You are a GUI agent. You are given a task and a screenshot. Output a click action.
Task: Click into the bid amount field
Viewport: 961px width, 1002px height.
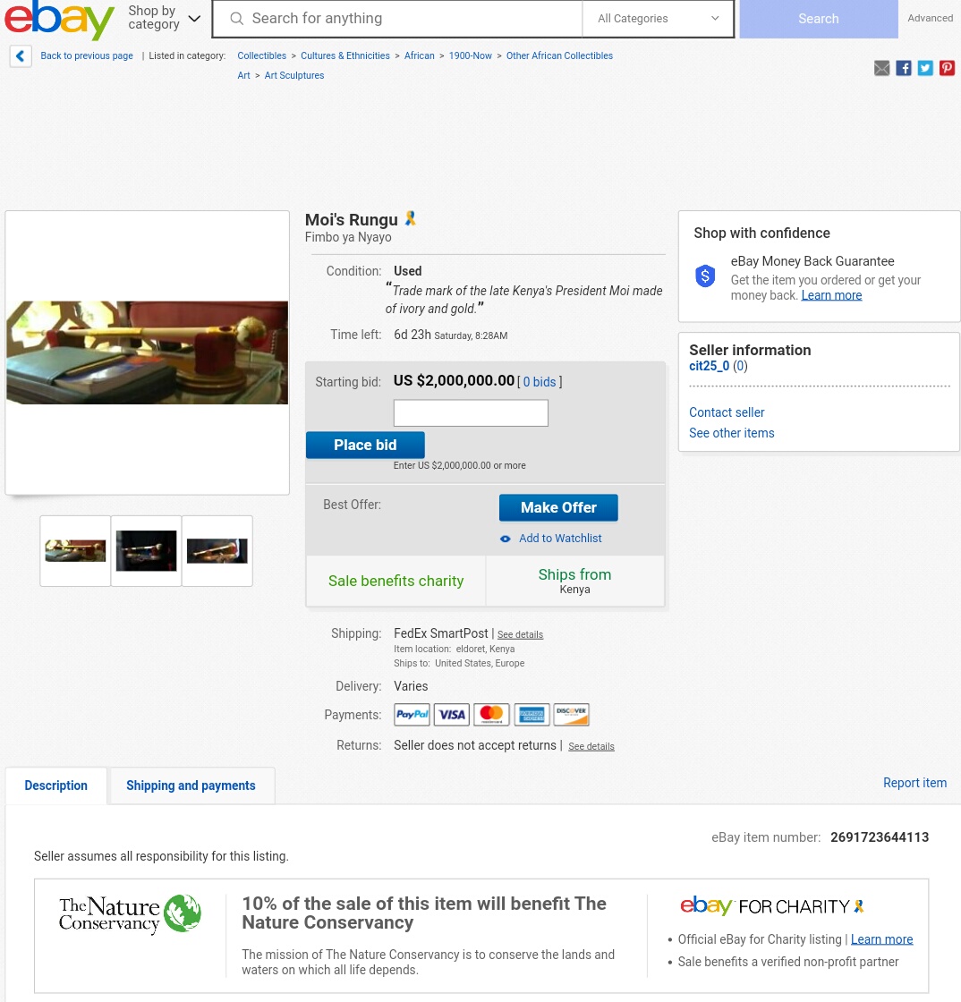pyautogui.click(x=471, y=412)
